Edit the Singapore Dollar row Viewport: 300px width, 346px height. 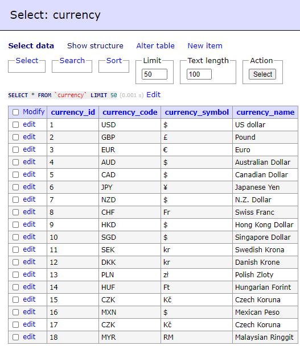point(29,237)
